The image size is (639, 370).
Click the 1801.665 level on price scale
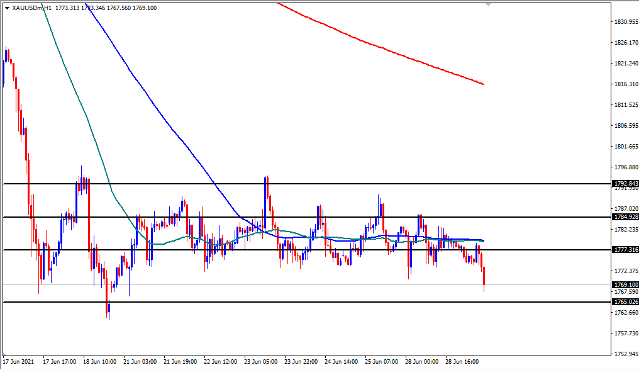tap(626, 147)
